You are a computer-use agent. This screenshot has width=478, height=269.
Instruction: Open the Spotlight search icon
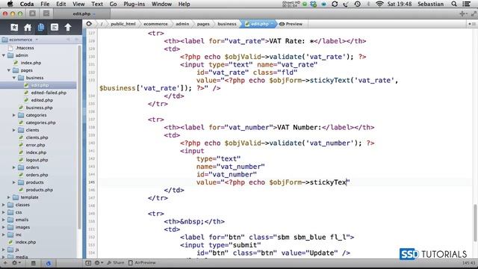454,4
